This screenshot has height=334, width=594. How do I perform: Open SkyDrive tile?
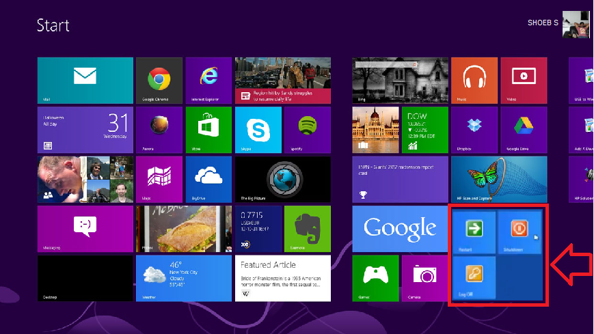pos(208,179)
